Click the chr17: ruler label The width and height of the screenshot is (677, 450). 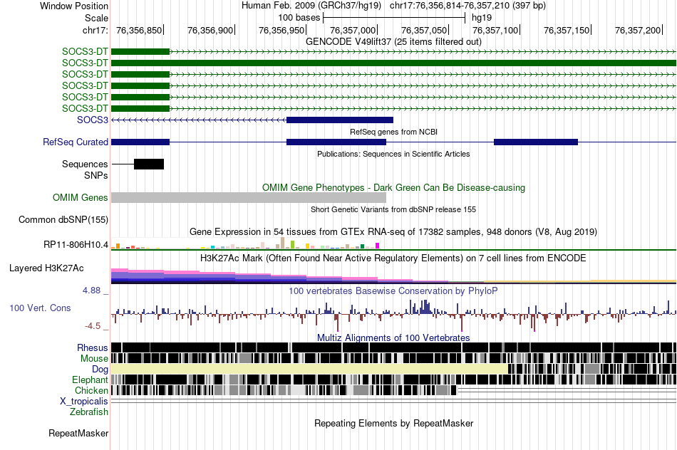(95, 30)
